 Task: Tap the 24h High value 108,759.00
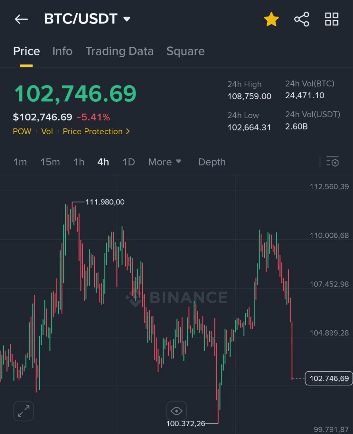coord(249,96)
